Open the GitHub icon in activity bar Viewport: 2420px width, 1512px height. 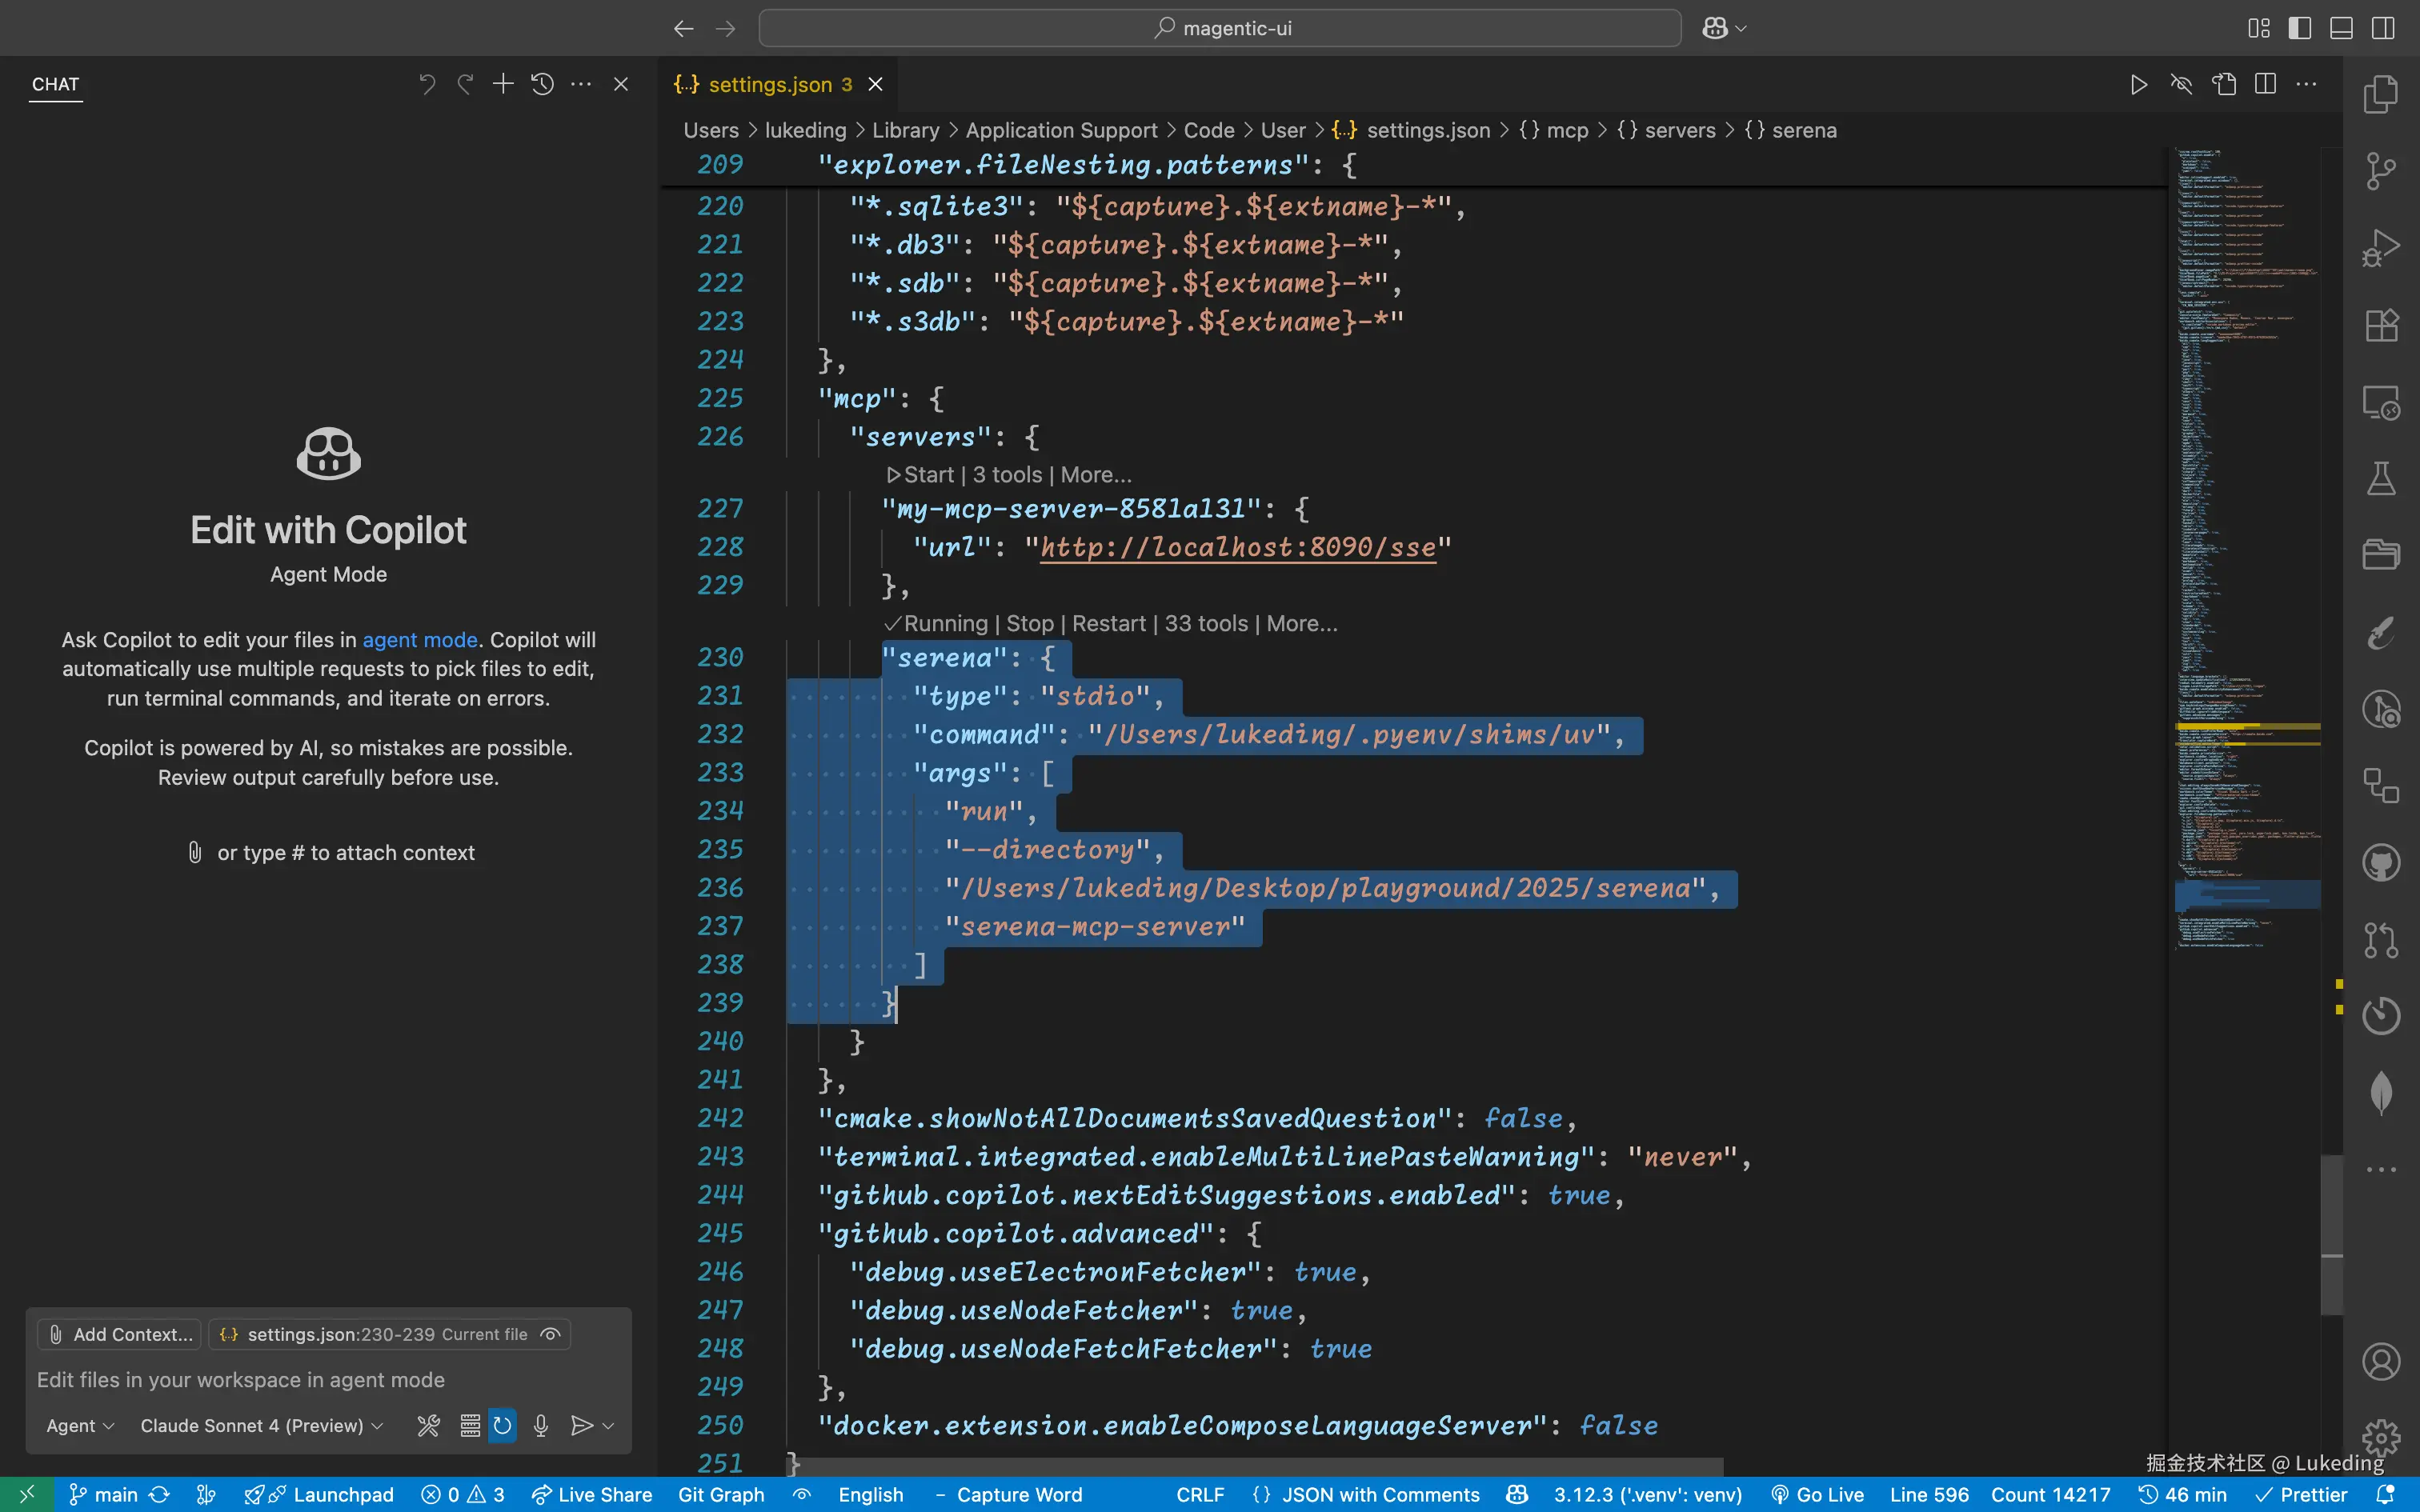coord(2381,863)
